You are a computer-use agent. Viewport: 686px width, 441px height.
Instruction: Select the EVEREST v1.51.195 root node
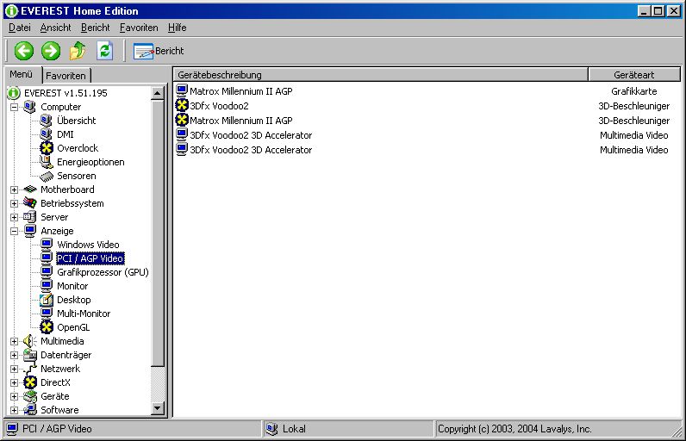click(x=65, y=93)
